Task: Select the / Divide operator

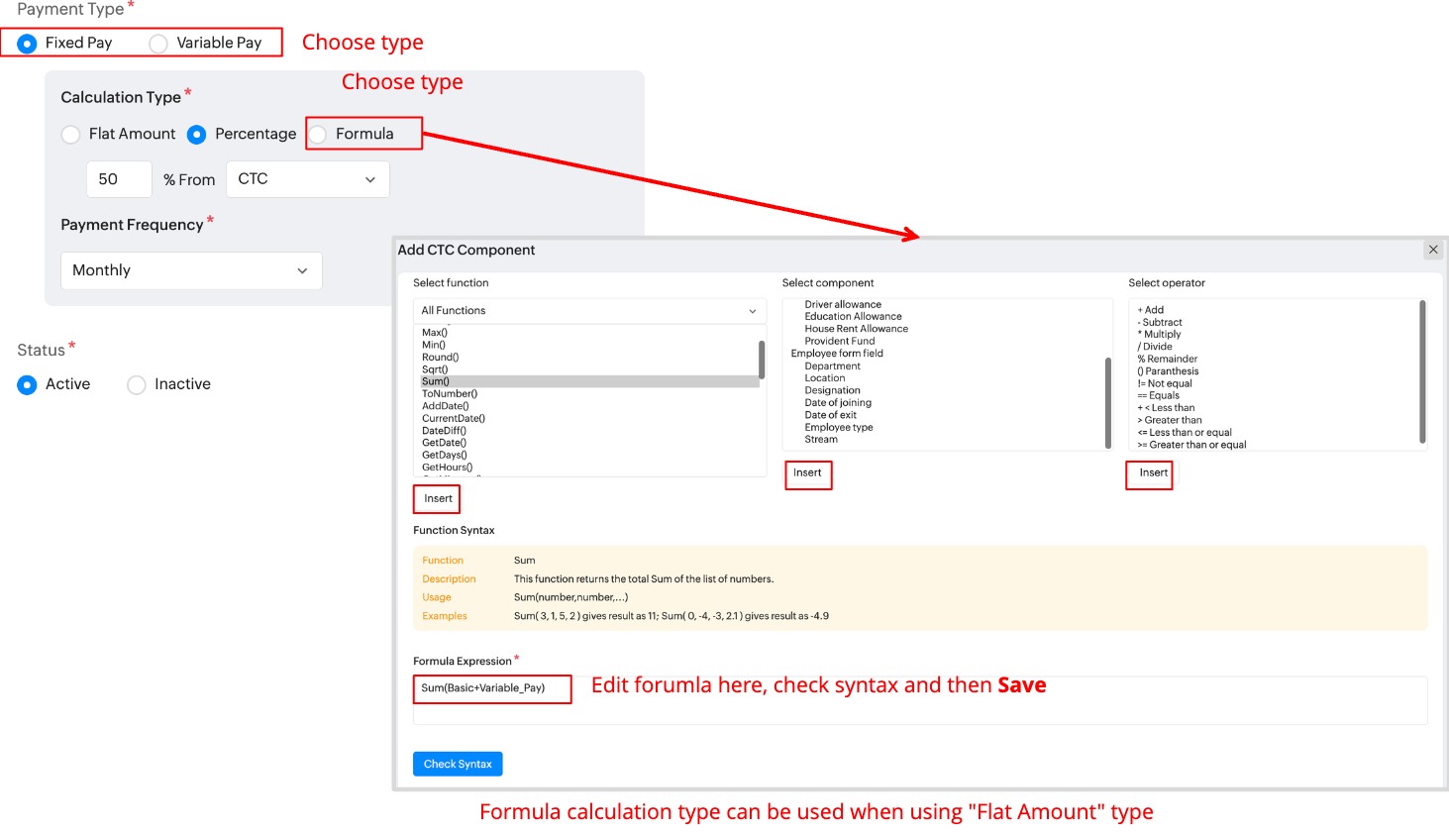Action: (x=1155, y=347)
